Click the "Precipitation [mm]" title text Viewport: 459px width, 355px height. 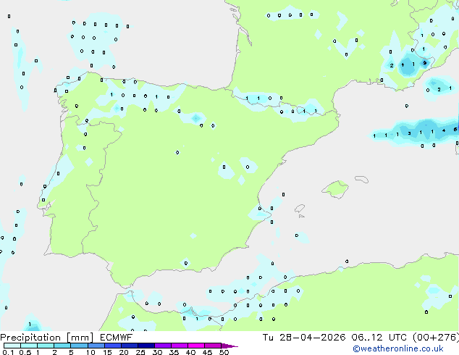[47, 338]
